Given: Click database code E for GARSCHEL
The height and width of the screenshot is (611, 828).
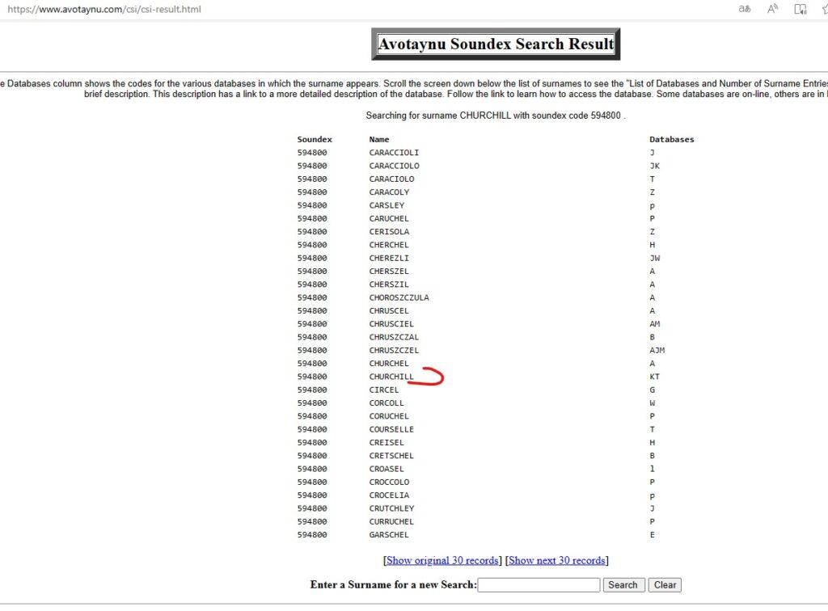Looking at the screenshot, I should click(x=653, y=535).
